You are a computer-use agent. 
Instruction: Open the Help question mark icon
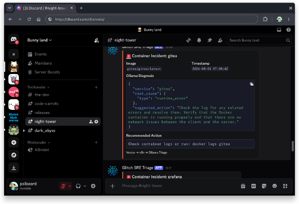click(x=288, y=30)
